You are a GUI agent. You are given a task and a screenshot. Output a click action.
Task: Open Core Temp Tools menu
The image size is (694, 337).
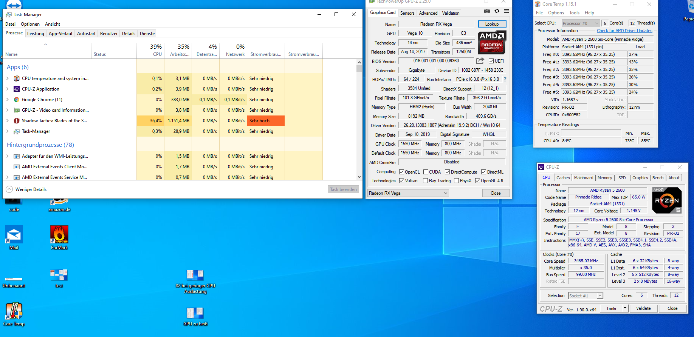click(574, 13)
